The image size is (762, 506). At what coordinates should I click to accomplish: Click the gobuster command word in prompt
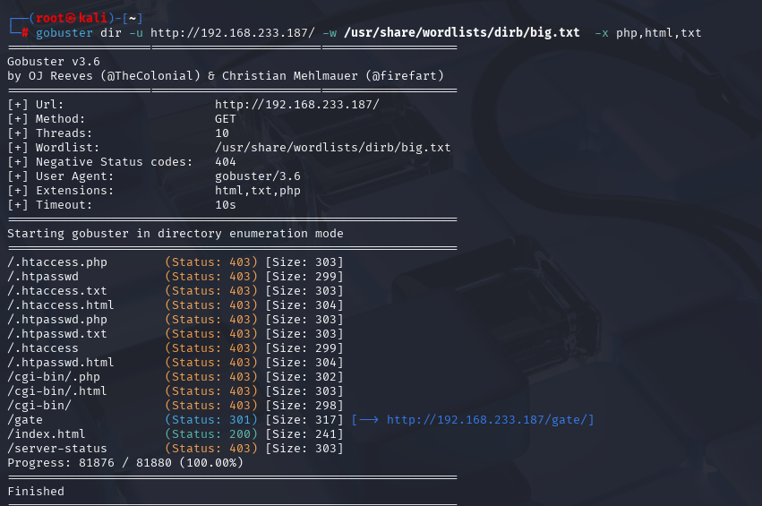[x=64, y=33]
